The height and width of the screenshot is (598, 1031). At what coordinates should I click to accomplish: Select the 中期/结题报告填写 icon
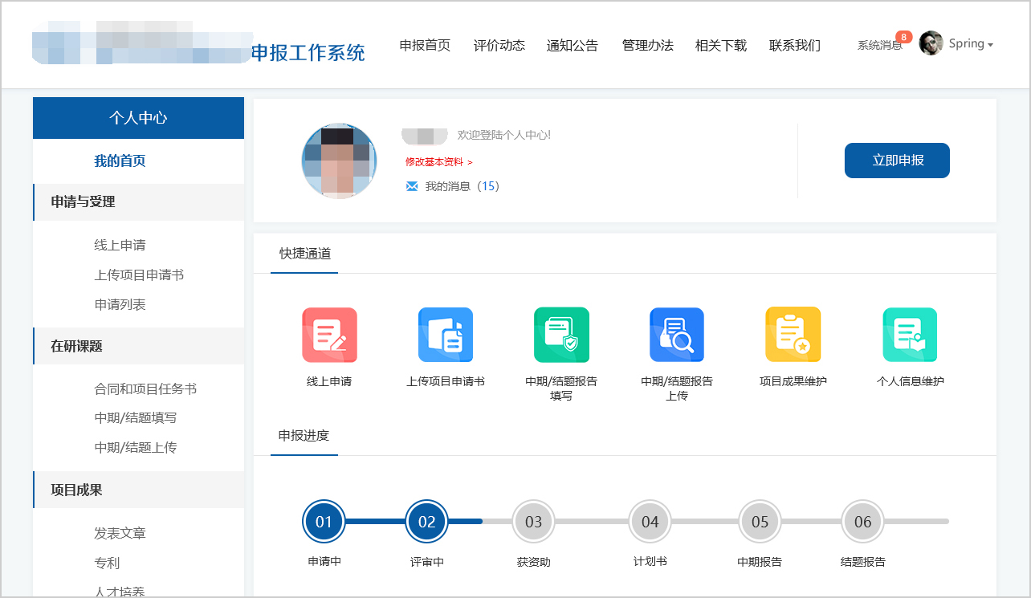click(562, 335)
